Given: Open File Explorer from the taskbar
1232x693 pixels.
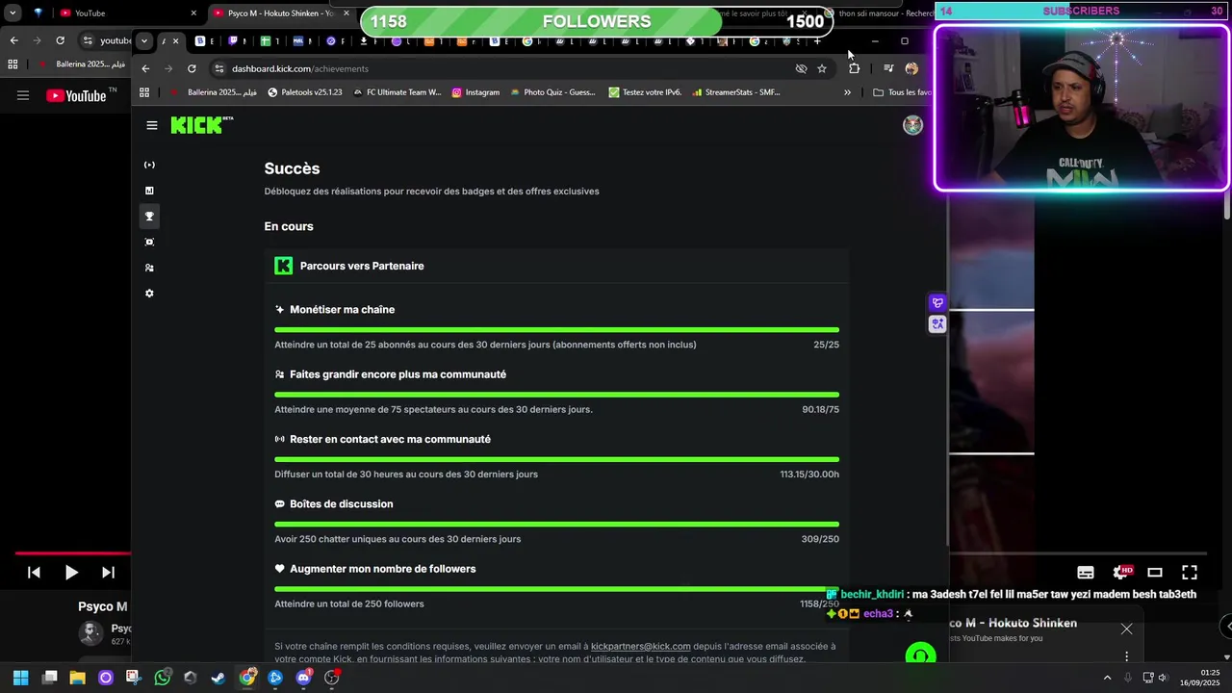Looking at the screenshot, I should (78, 678).
